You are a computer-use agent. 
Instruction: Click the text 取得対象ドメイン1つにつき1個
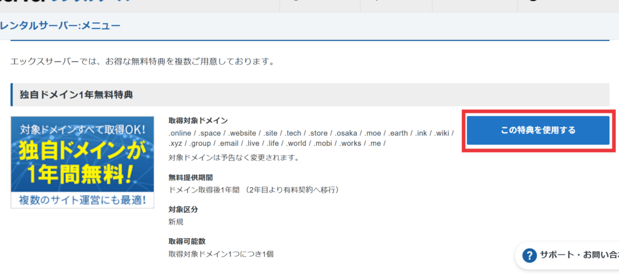click(x=221, y=254)
